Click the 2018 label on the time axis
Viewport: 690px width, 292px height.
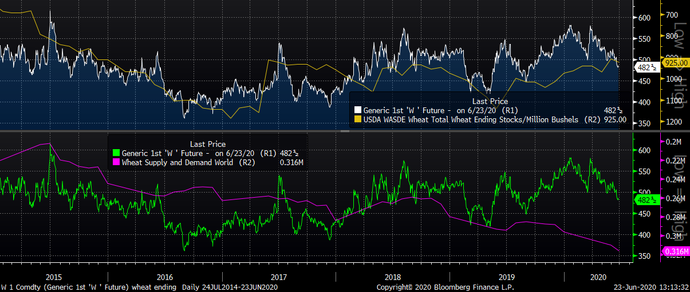[x=392, y=277]
